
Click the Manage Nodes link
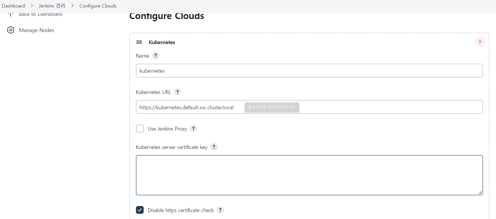[x=37, y=30]
